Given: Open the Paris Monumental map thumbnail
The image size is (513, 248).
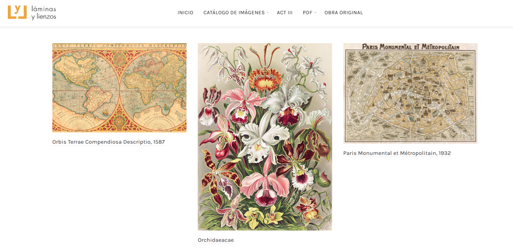Looking at the screenshot, I should (x=410, y=93).
